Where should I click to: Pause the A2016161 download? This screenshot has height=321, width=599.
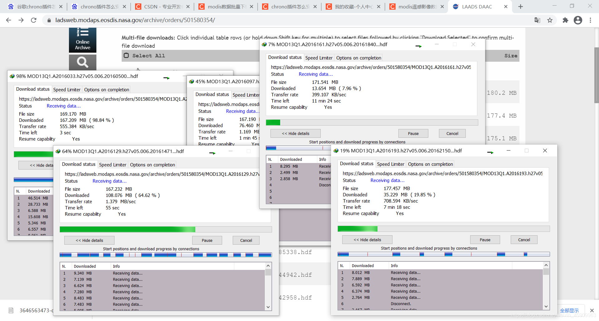tap(413, 133)
